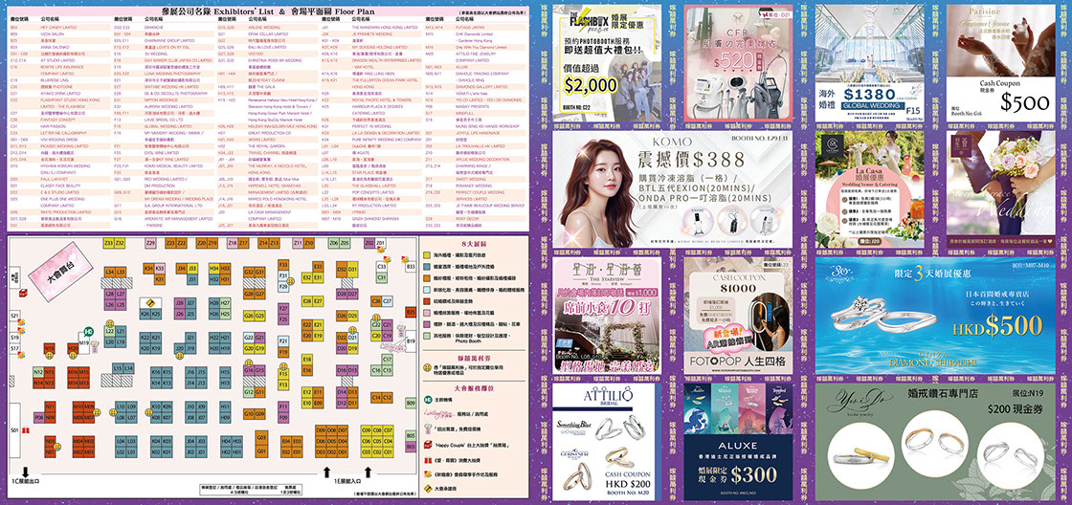
Task: Click the coupon emoji above booth L22
Action: 109,322
